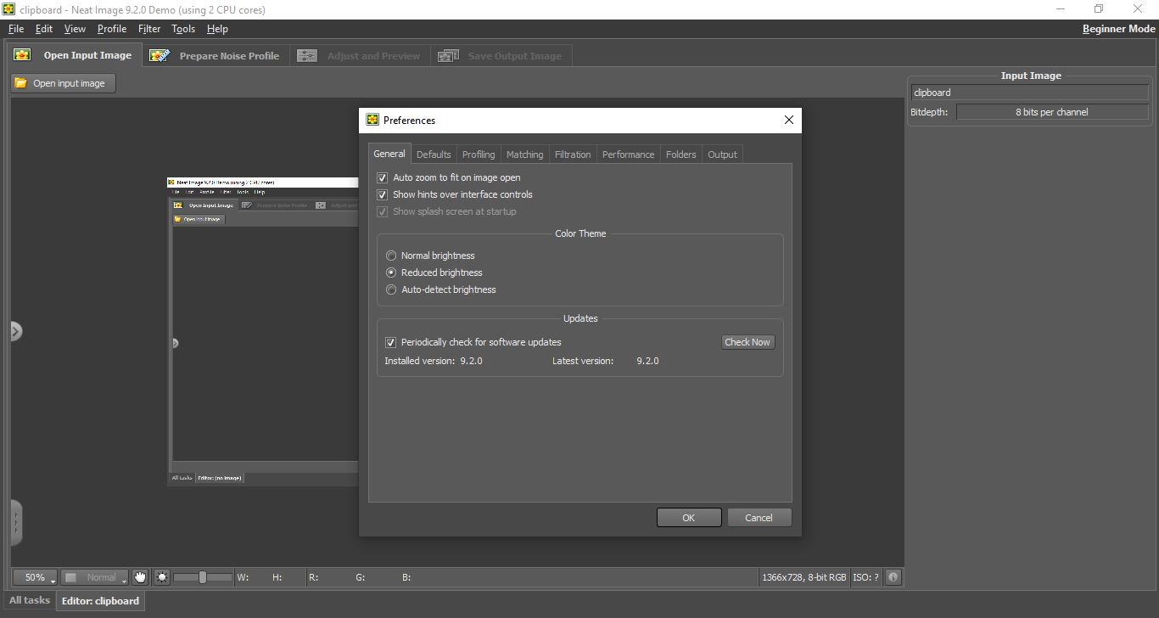Click Latest version: 9.2.0 text
The height and width of the screenshot is (618, 1159).
[606, 361]
